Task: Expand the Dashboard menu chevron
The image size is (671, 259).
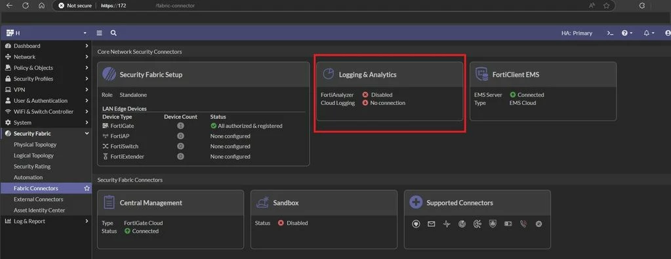Action: pos(87,46)
